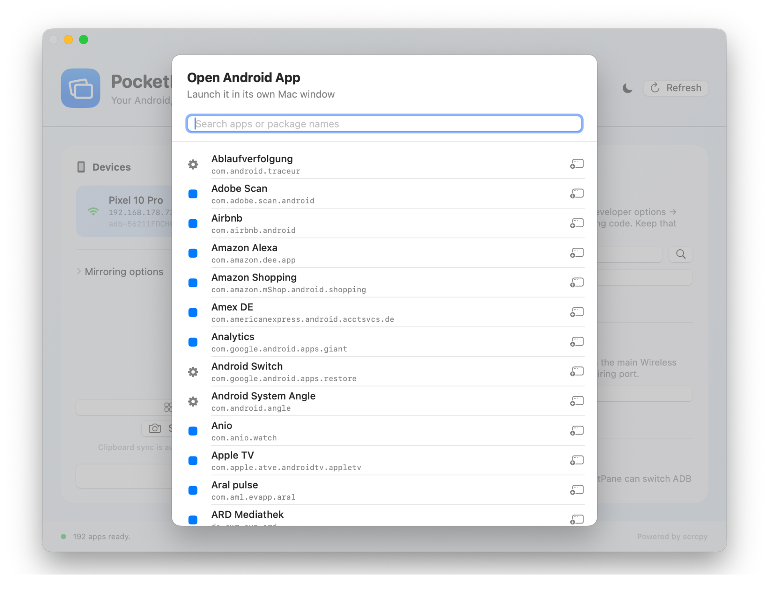The height and width of the screenshot is (608, 769).
Task: Click launch-window icon for Amazon Shopping
Action: [x=577, y=283]
